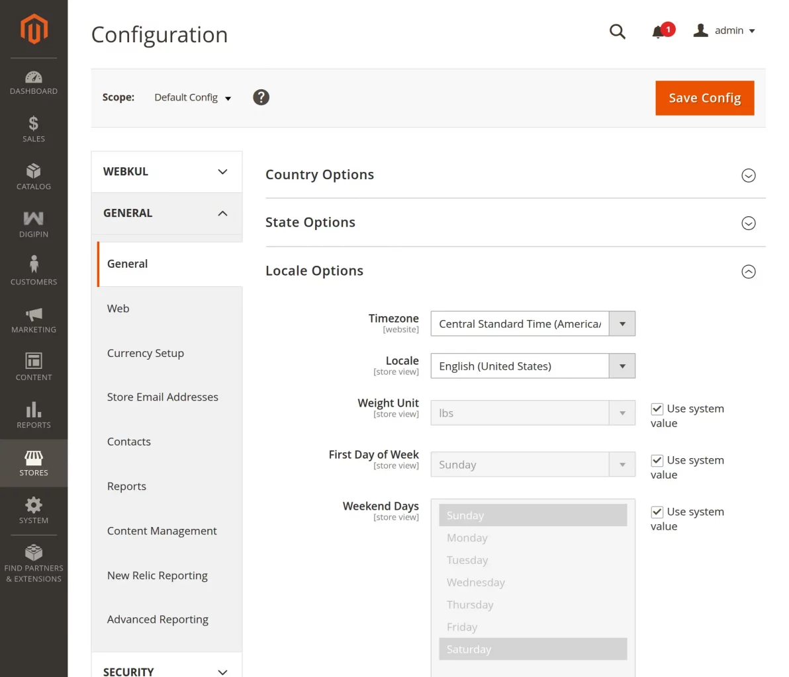Click the scope help question mark icon
Screen dimensions: 789x677
tap(261, 97)
